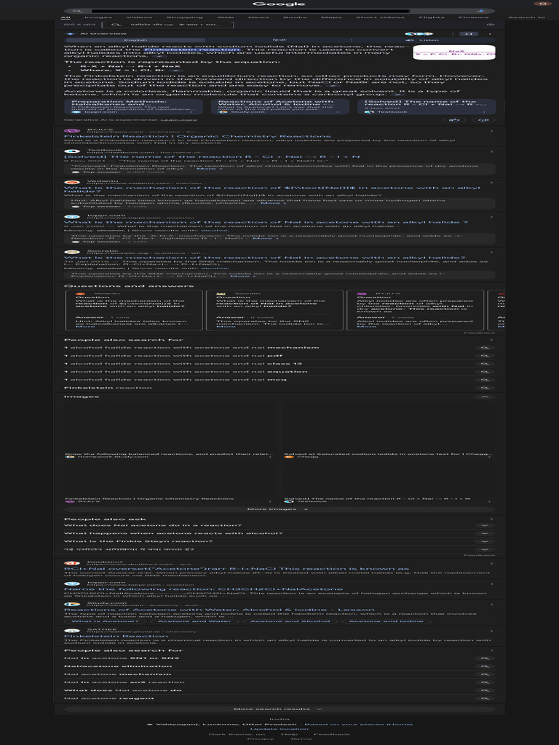The height and width of the screenshot is (745, 559).
Task: Click 'More images' button
Action: pos(279,509)
